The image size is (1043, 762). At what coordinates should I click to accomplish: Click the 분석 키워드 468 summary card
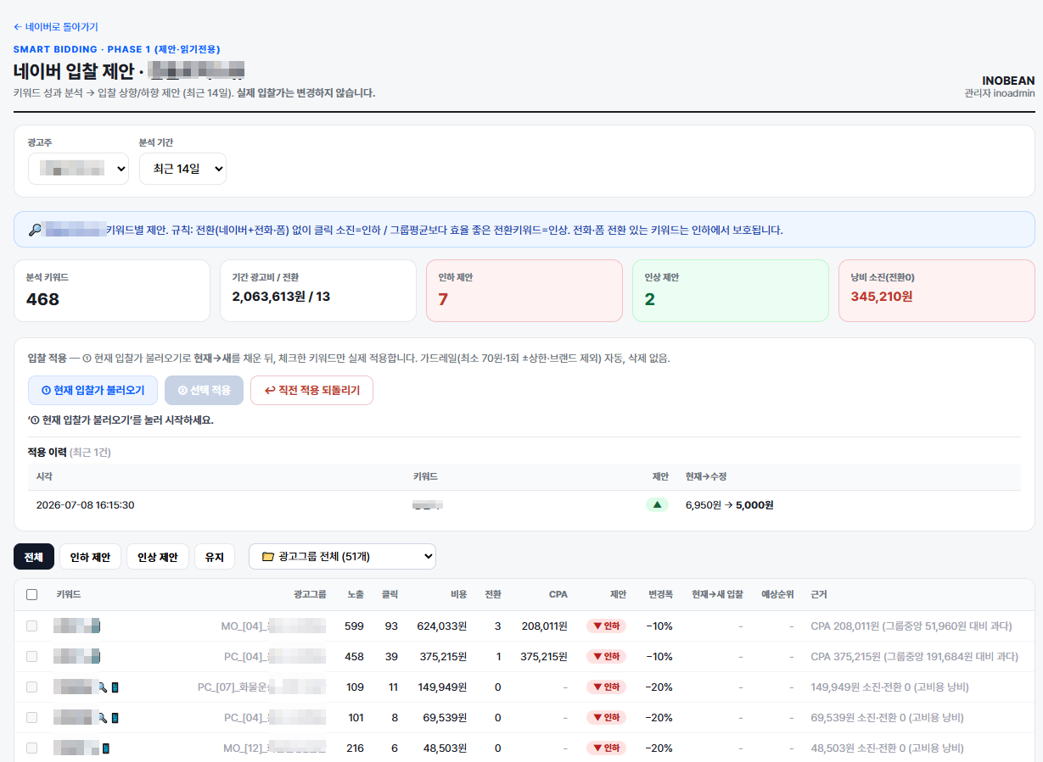point(112,291)
